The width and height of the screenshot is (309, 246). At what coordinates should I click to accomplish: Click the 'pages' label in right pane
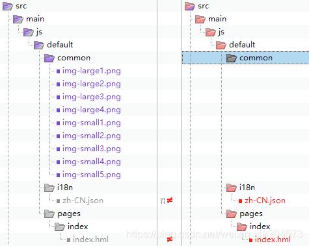tap(251, 214)
